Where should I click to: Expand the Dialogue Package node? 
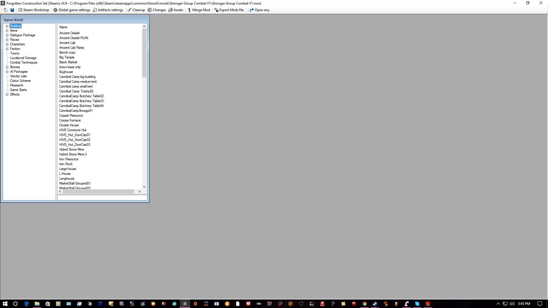pos(7,35)
